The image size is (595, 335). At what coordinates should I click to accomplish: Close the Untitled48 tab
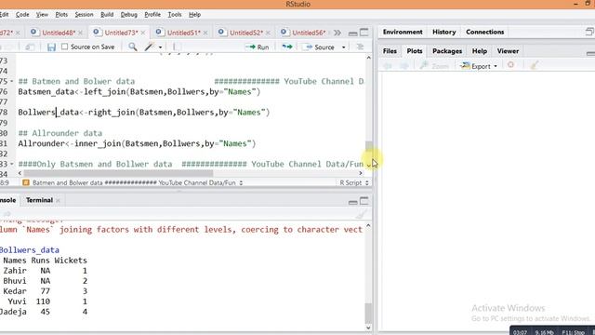pos(80,33)
